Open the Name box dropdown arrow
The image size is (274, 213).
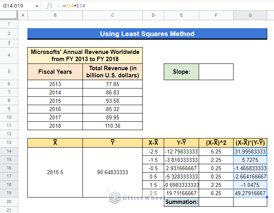click(37, 6)
